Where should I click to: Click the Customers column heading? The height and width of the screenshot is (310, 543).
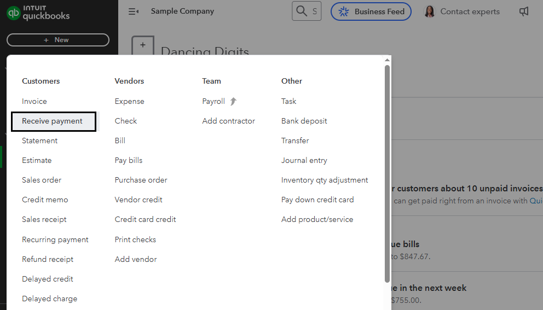[41, 81]
